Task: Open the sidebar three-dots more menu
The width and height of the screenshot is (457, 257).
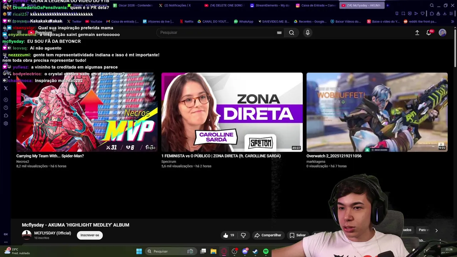Action: [6, 242]
